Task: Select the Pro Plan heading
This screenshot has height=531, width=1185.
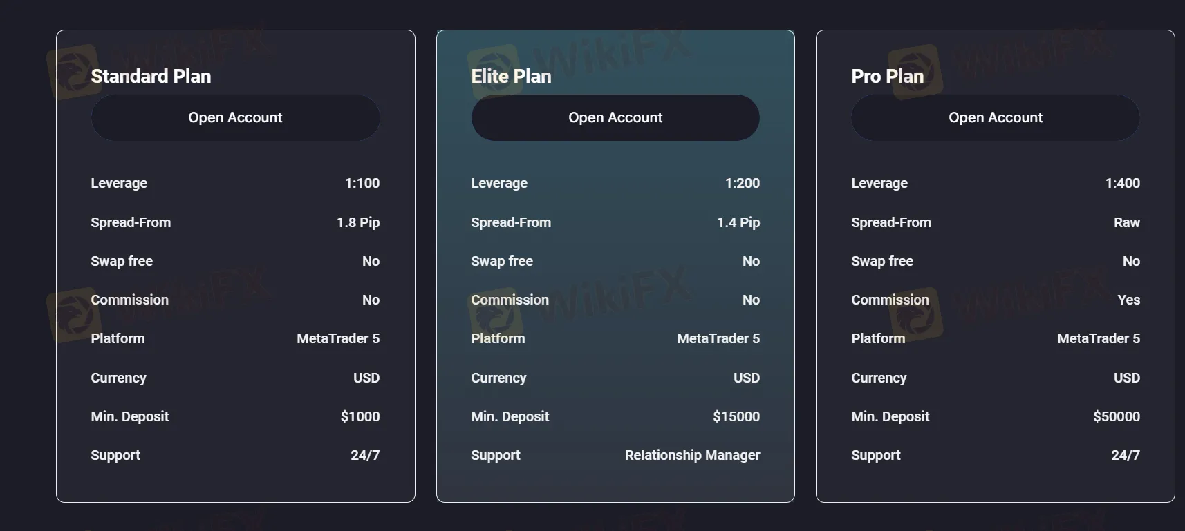Action: [887, 77]
